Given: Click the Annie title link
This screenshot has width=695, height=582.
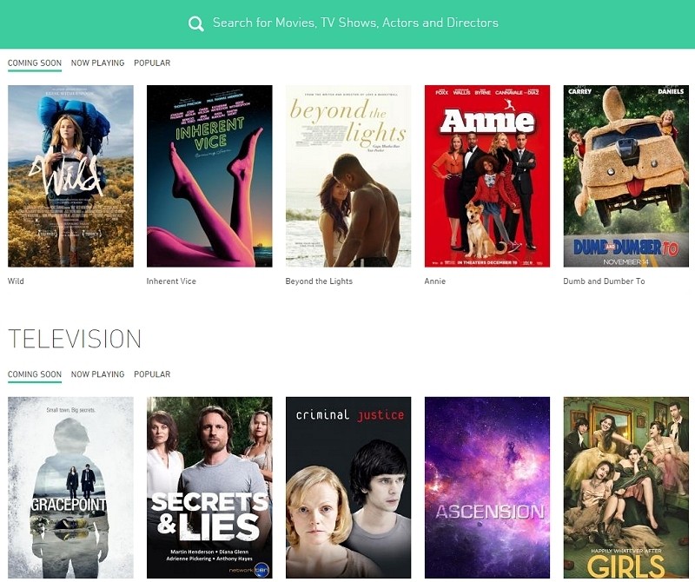Looking at the screenshot, I should (435, 281).
